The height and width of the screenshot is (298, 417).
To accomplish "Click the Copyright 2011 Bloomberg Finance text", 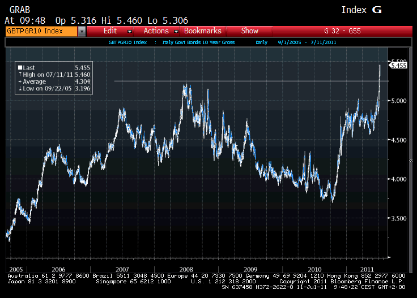I will (x=342, y=282).
